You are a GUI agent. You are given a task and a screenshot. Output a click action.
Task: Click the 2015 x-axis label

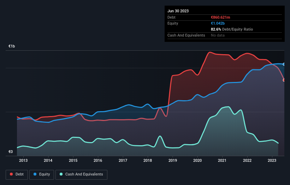[73, 160]
